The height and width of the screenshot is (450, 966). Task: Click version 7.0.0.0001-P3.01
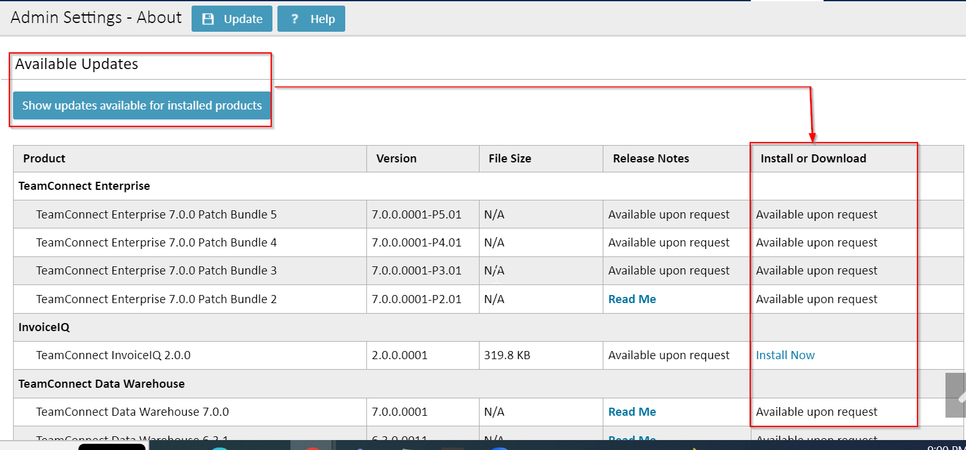(417, 271)
